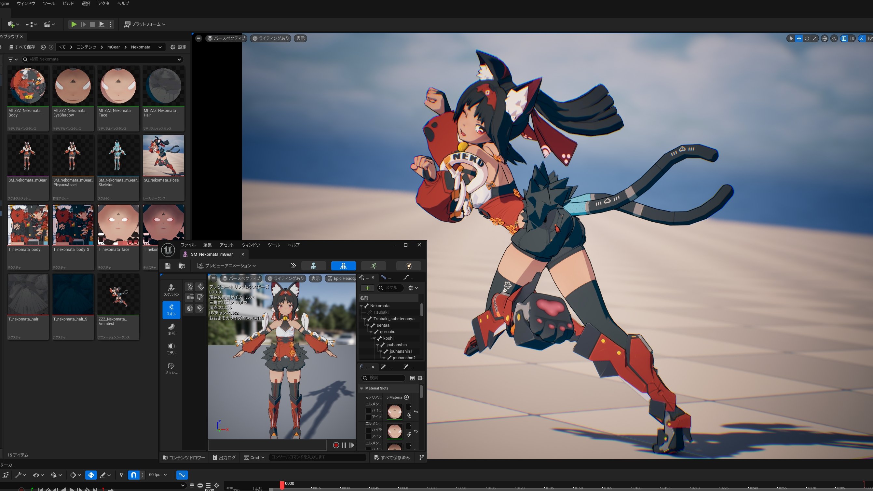The width and height of the screenshot is (873, 491).
Task: Open skeleton tree options gear dropdown
Action: coord(413,288)
